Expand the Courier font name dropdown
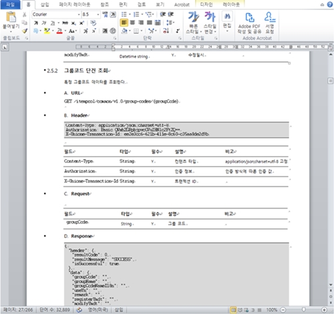Viewport: 334px width, 314px height. coord(79,15)
